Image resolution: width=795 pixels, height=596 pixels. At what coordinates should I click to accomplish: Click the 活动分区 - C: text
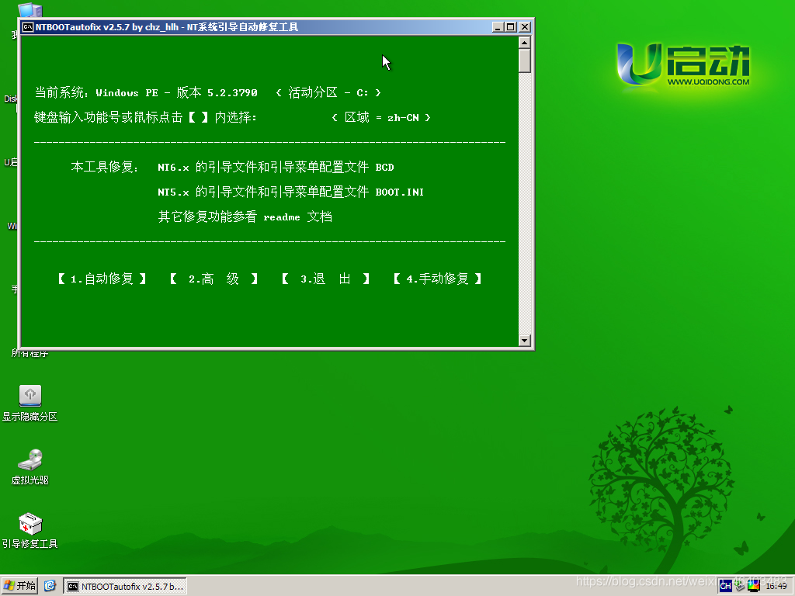[328, 93]
